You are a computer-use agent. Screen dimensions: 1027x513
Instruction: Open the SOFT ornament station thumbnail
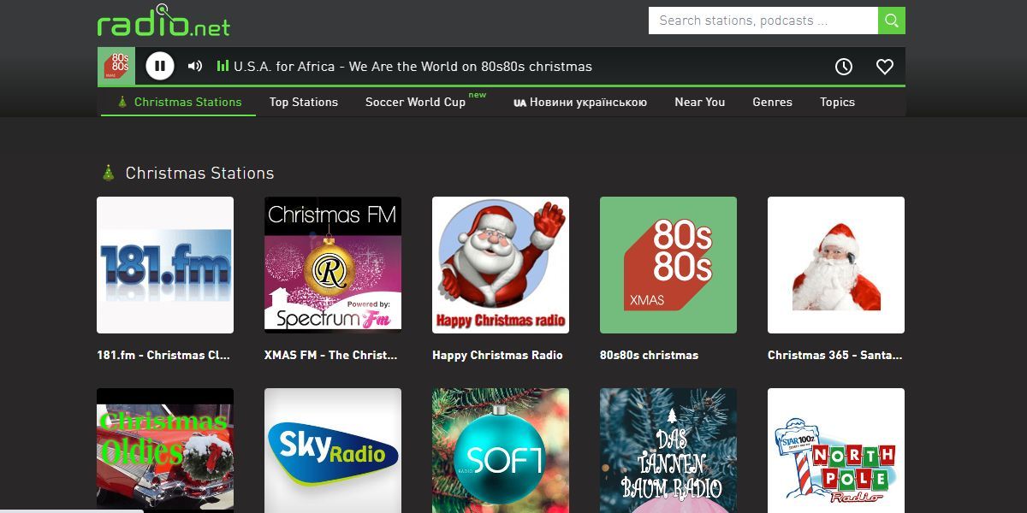(x=501, y=451)
